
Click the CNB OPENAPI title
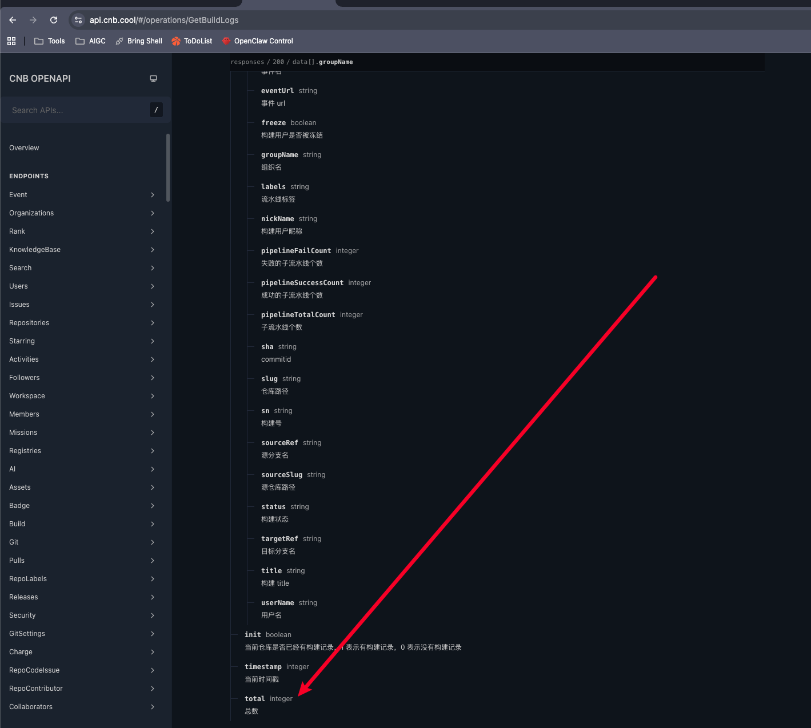(40, 79)
